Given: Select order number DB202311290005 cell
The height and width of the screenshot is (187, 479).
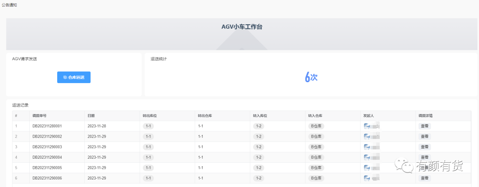Looking at the screenshot, I should (x=47, y=168).
